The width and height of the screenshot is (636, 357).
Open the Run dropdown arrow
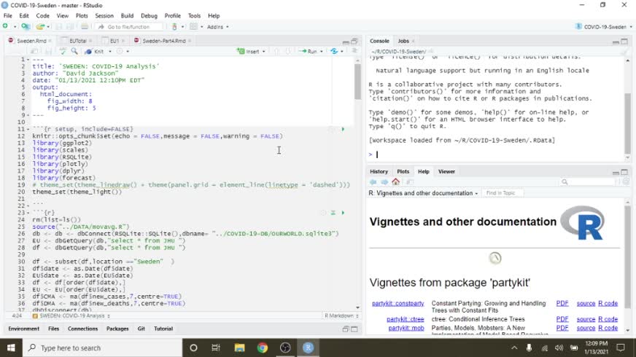coord(321,52)
